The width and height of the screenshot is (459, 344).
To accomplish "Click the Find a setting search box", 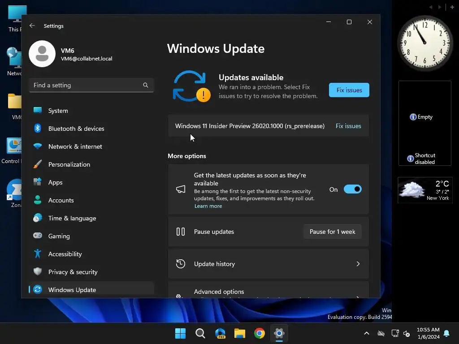I will tap(91, 85).
